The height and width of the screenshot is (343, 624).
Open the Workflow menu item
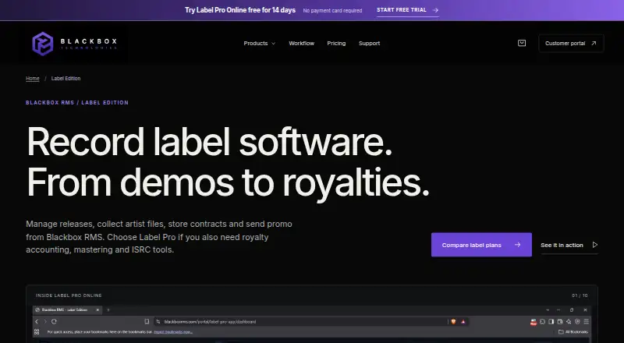301,44
